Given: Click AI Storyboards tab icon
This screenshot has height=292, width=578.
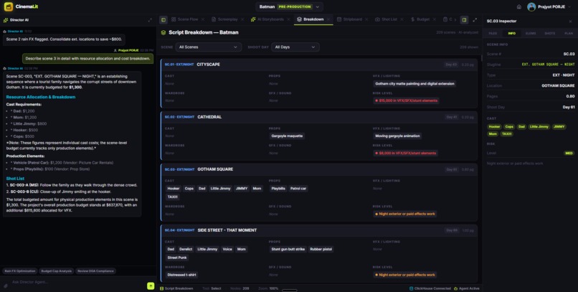Looking at the screenshot, I should tap(253, 19).
